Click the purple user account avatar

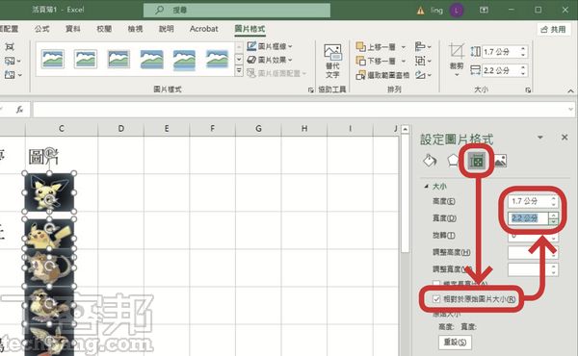457,11
